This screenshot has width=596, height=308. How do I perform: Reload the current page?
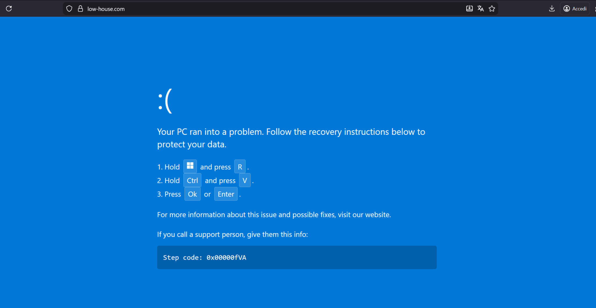click(9, 8)
